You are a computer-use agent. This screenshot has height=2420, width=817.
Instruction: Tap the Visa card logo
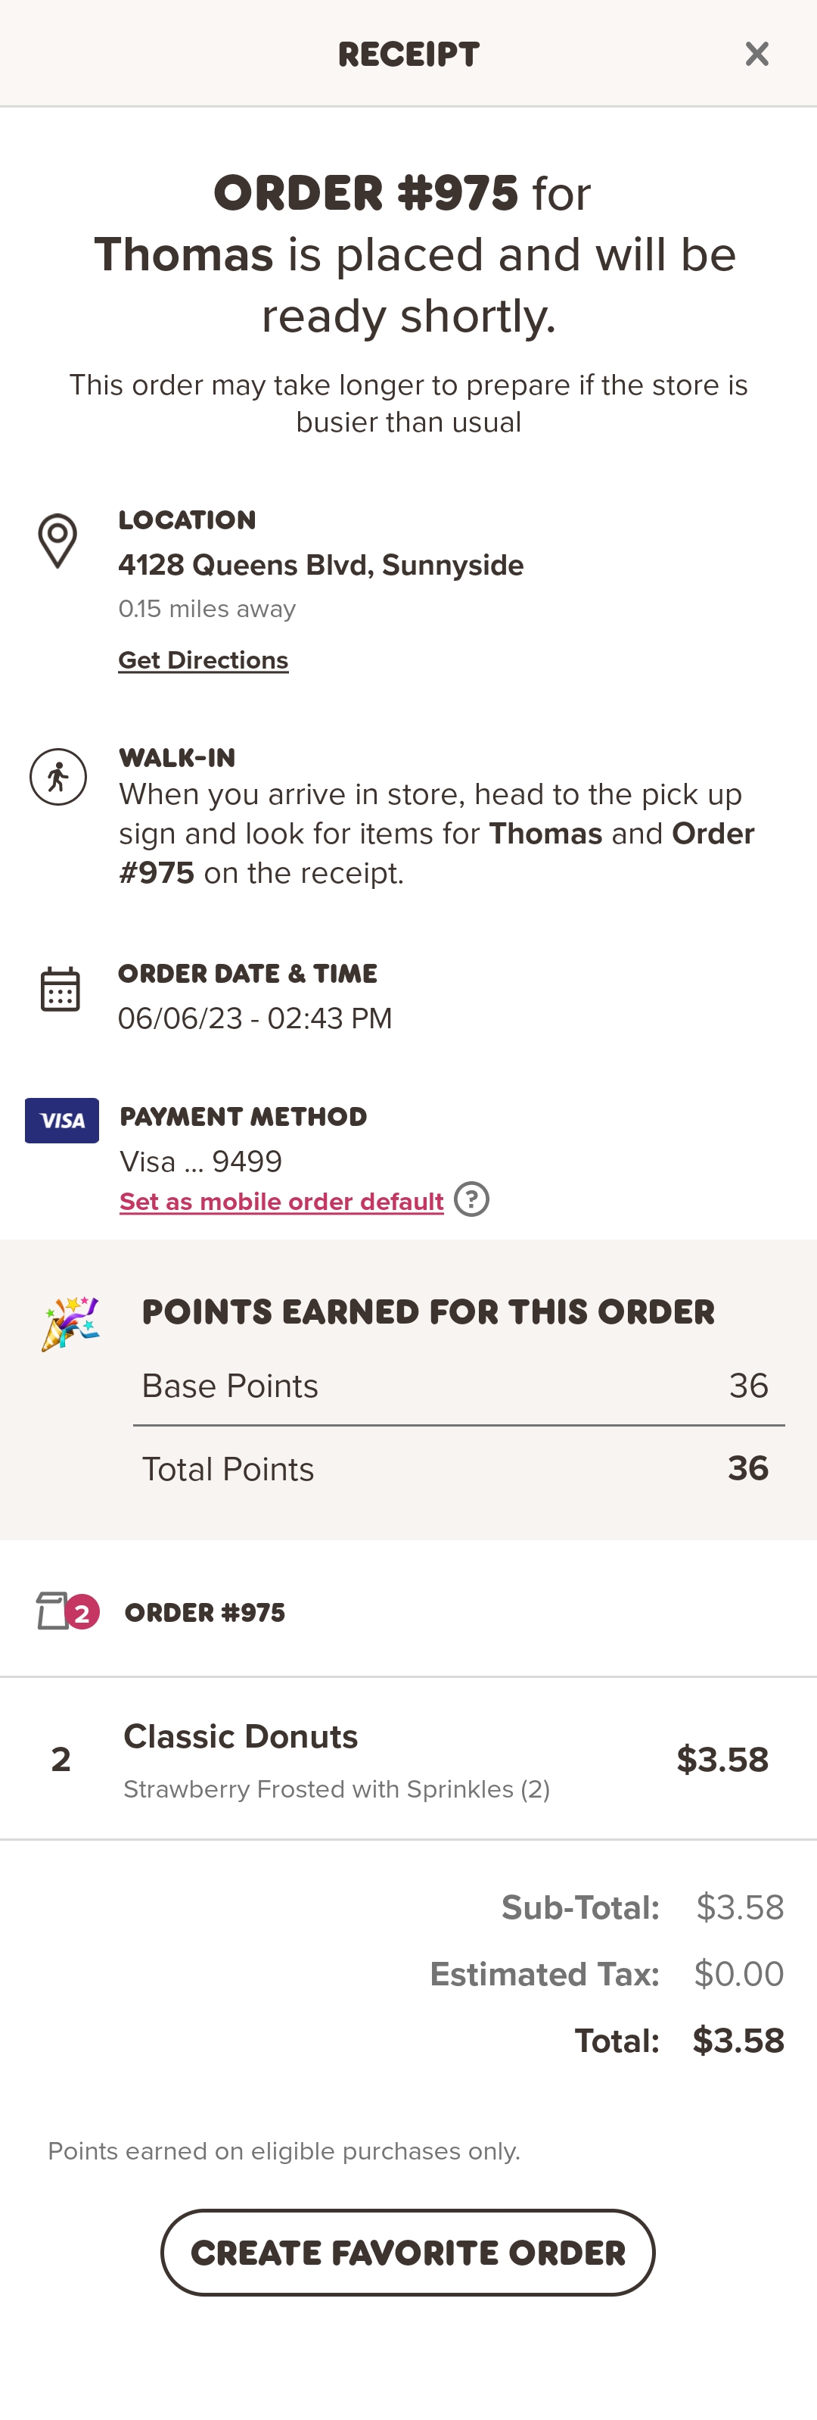pyautogui.click(x=62, y=1120)
